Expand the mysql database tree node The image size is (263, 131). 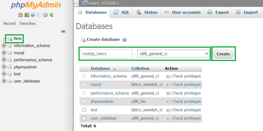coord(4,53)
